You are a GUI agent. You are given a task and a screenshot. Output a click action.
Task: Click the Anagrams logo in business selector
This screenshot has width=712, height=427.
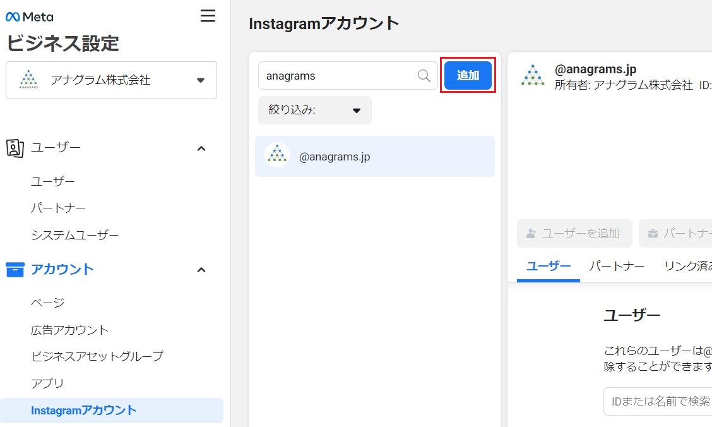coord(28,80)
